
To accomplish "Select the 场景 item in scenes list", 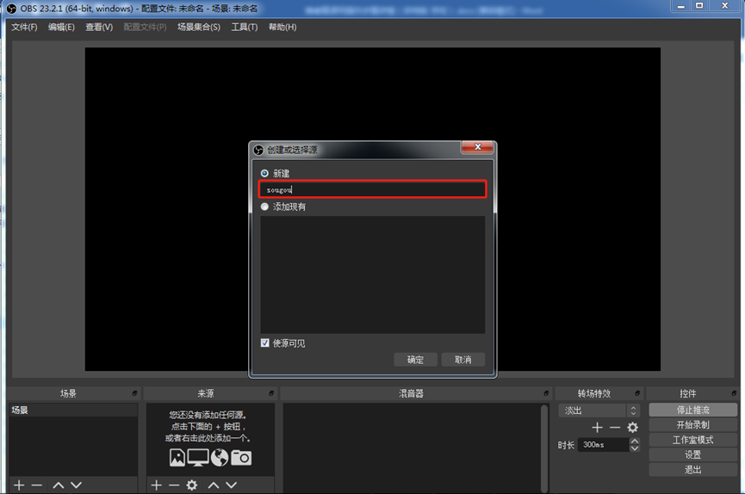I will pyautogui.click(x=73, y=410).
